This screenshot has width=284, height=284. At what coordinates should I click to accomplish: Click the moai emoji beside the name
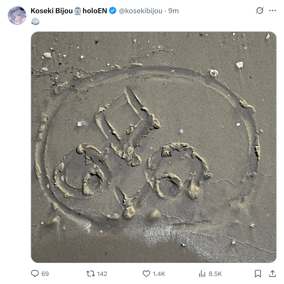pos(78,11)
